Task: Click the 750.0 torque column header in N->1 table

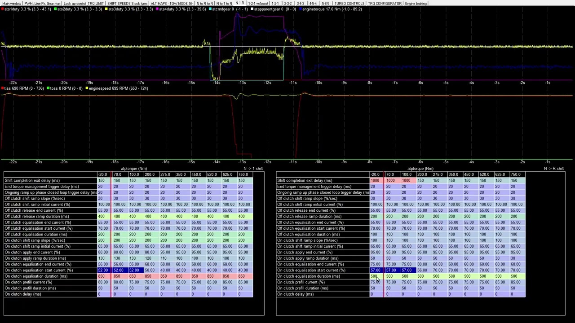Action: tap(243, 175)
